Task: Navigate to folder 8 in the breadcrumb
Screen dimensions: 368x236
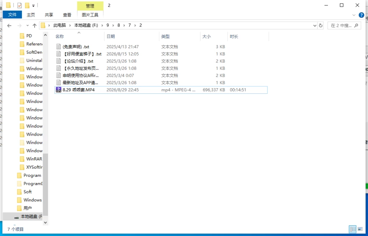Action: [118, 25]
